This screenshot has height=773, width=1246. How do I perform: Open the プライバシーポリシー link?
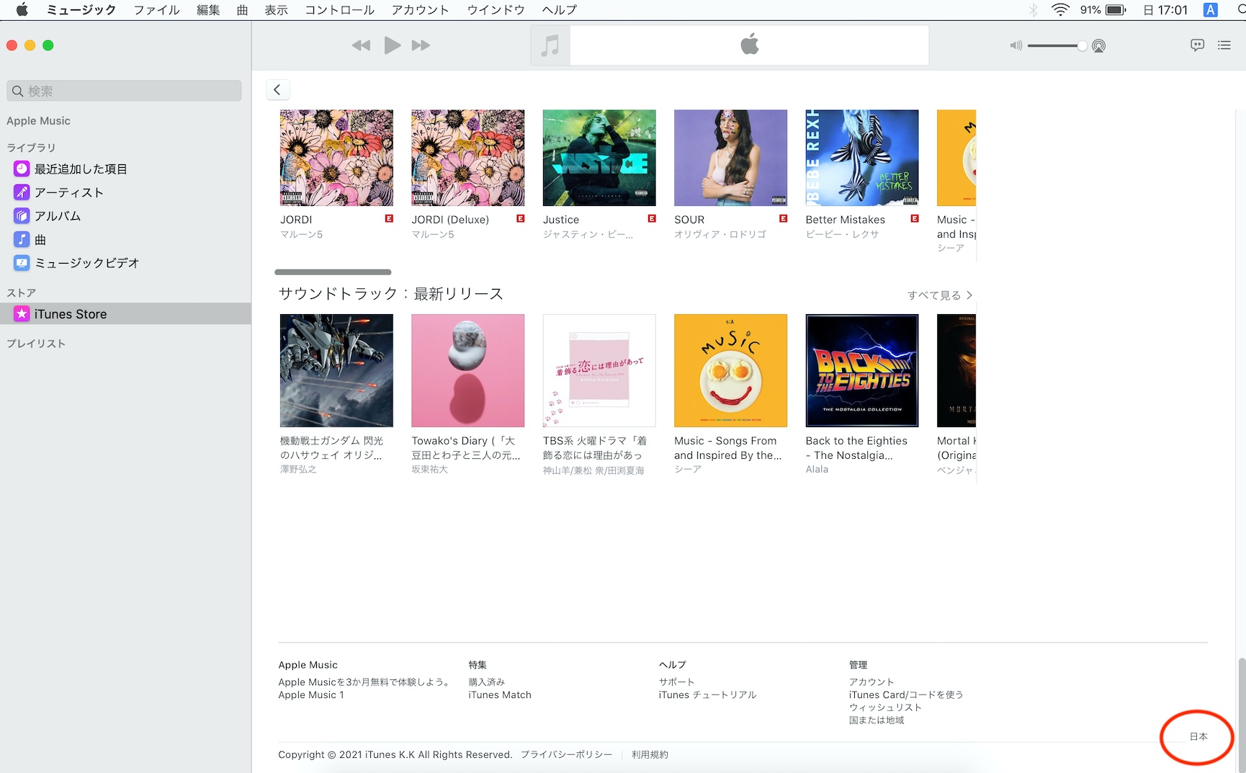click(x=567, y=755)
